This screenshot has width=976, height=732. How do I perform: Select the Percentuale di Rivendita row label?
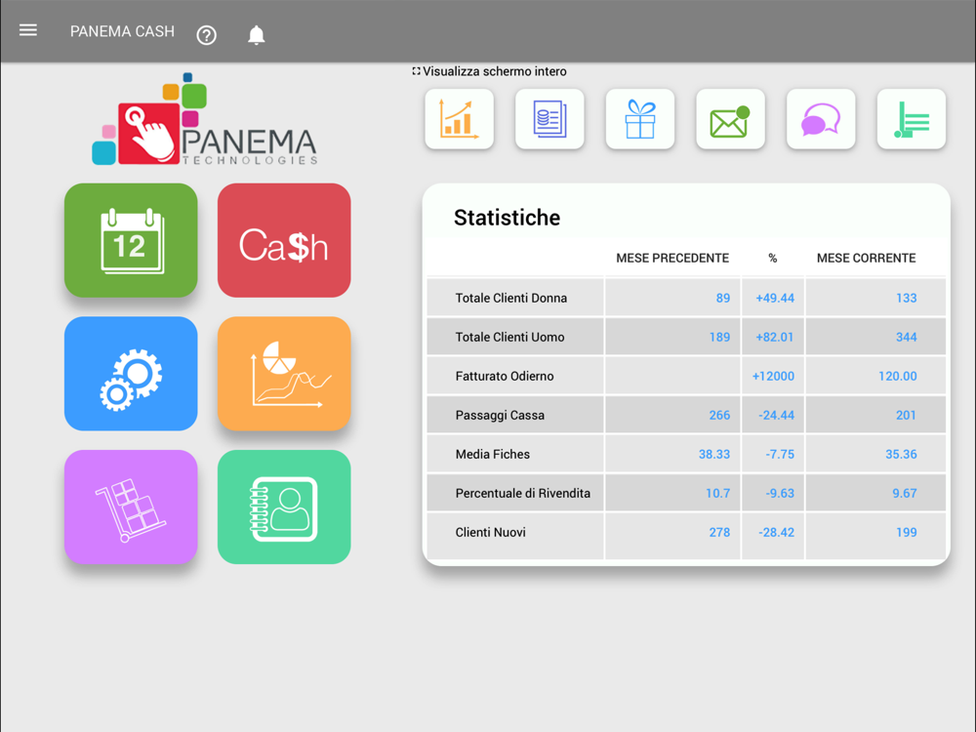523,494
